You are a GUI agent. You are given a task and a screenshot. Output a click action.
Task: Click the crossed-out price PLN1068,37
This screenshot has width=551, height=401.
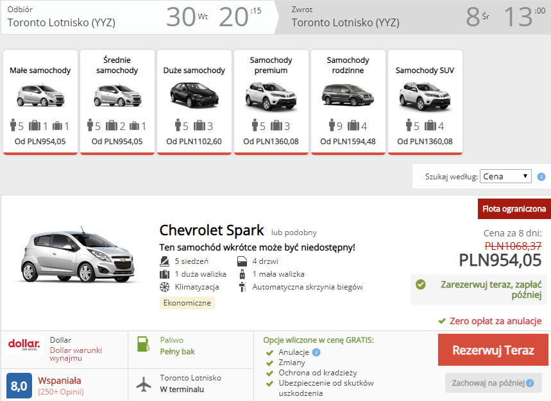[x=513, y=246]
